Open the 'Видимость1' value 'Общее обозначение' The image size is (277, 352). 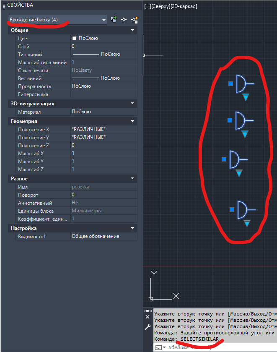tap(104, 236)
